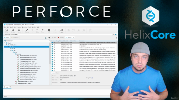Collapse the depot tree node
This screenshot has height=100, width=179.
pyautogui.click(x=5, y=43)
